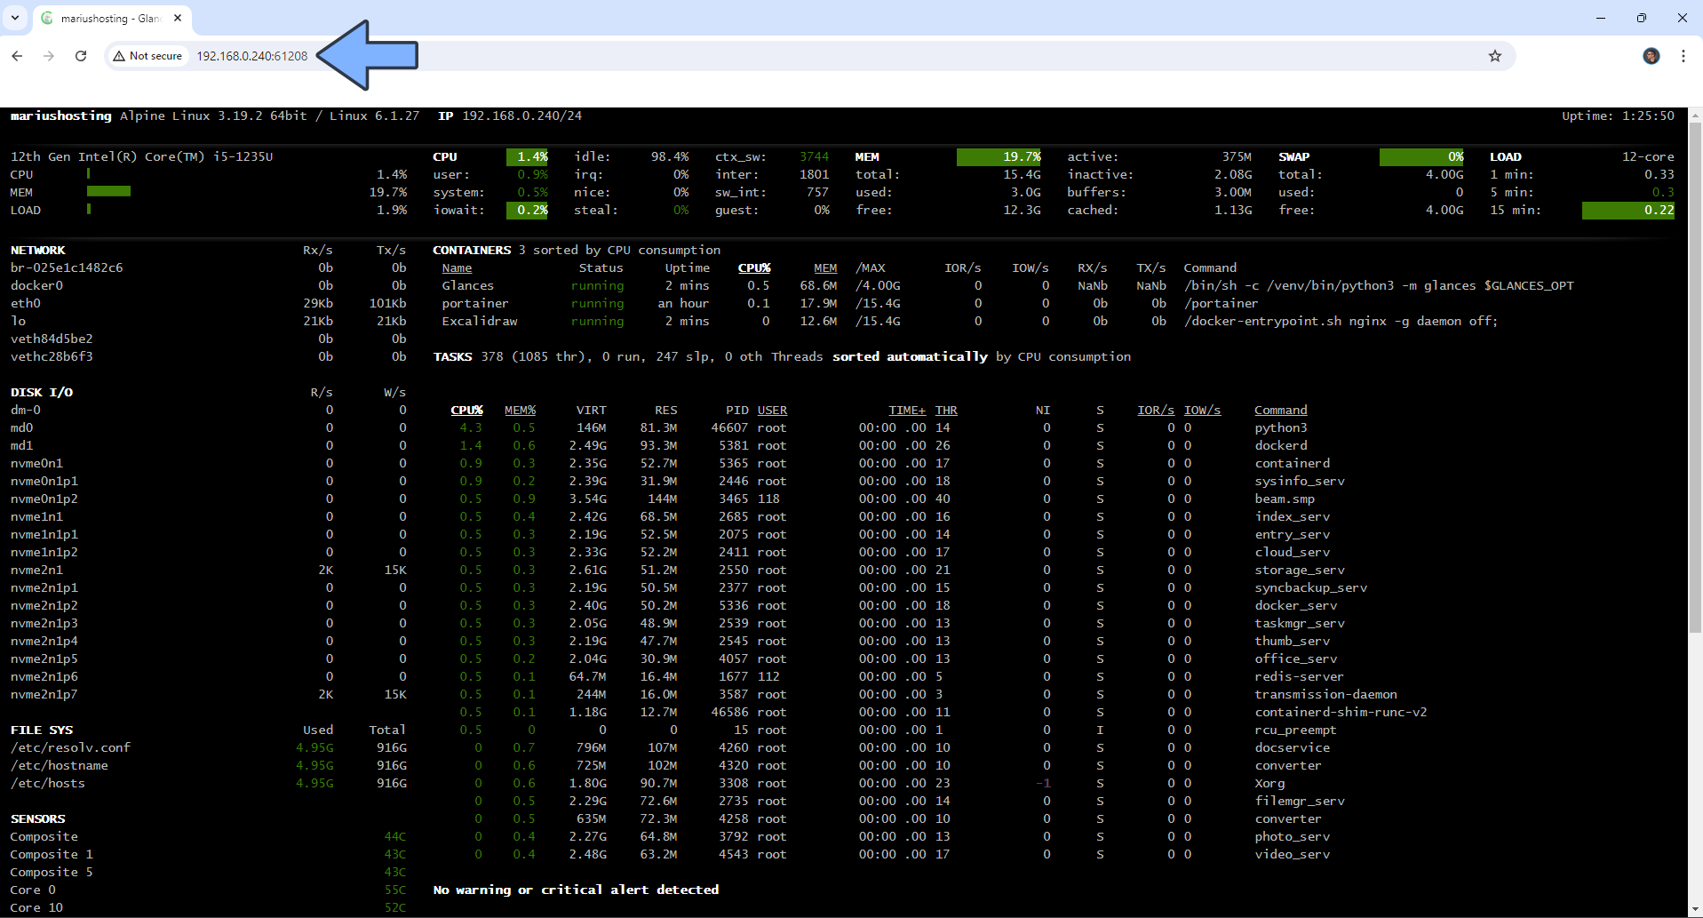This screenshot has height=918, width=1703.
Task: Click the Xorg process command
Action: tap(1269, 784)
